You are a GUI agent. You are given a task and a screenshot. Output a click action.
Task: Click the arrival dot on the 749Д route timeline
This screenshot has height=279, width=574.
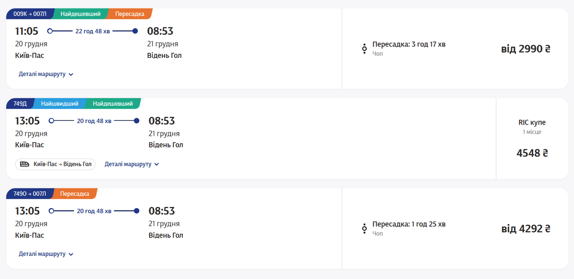tap(136, 120)
